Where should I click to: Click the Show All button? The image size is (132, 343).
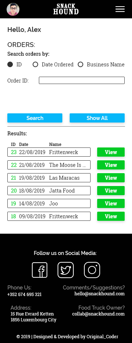tap(97, 118)
